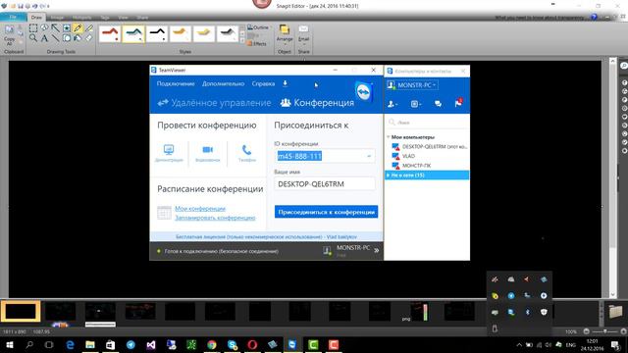Pick the orange highlighter style swatch
The width and height of the screenshot is (628, 353).
point(181,34)
